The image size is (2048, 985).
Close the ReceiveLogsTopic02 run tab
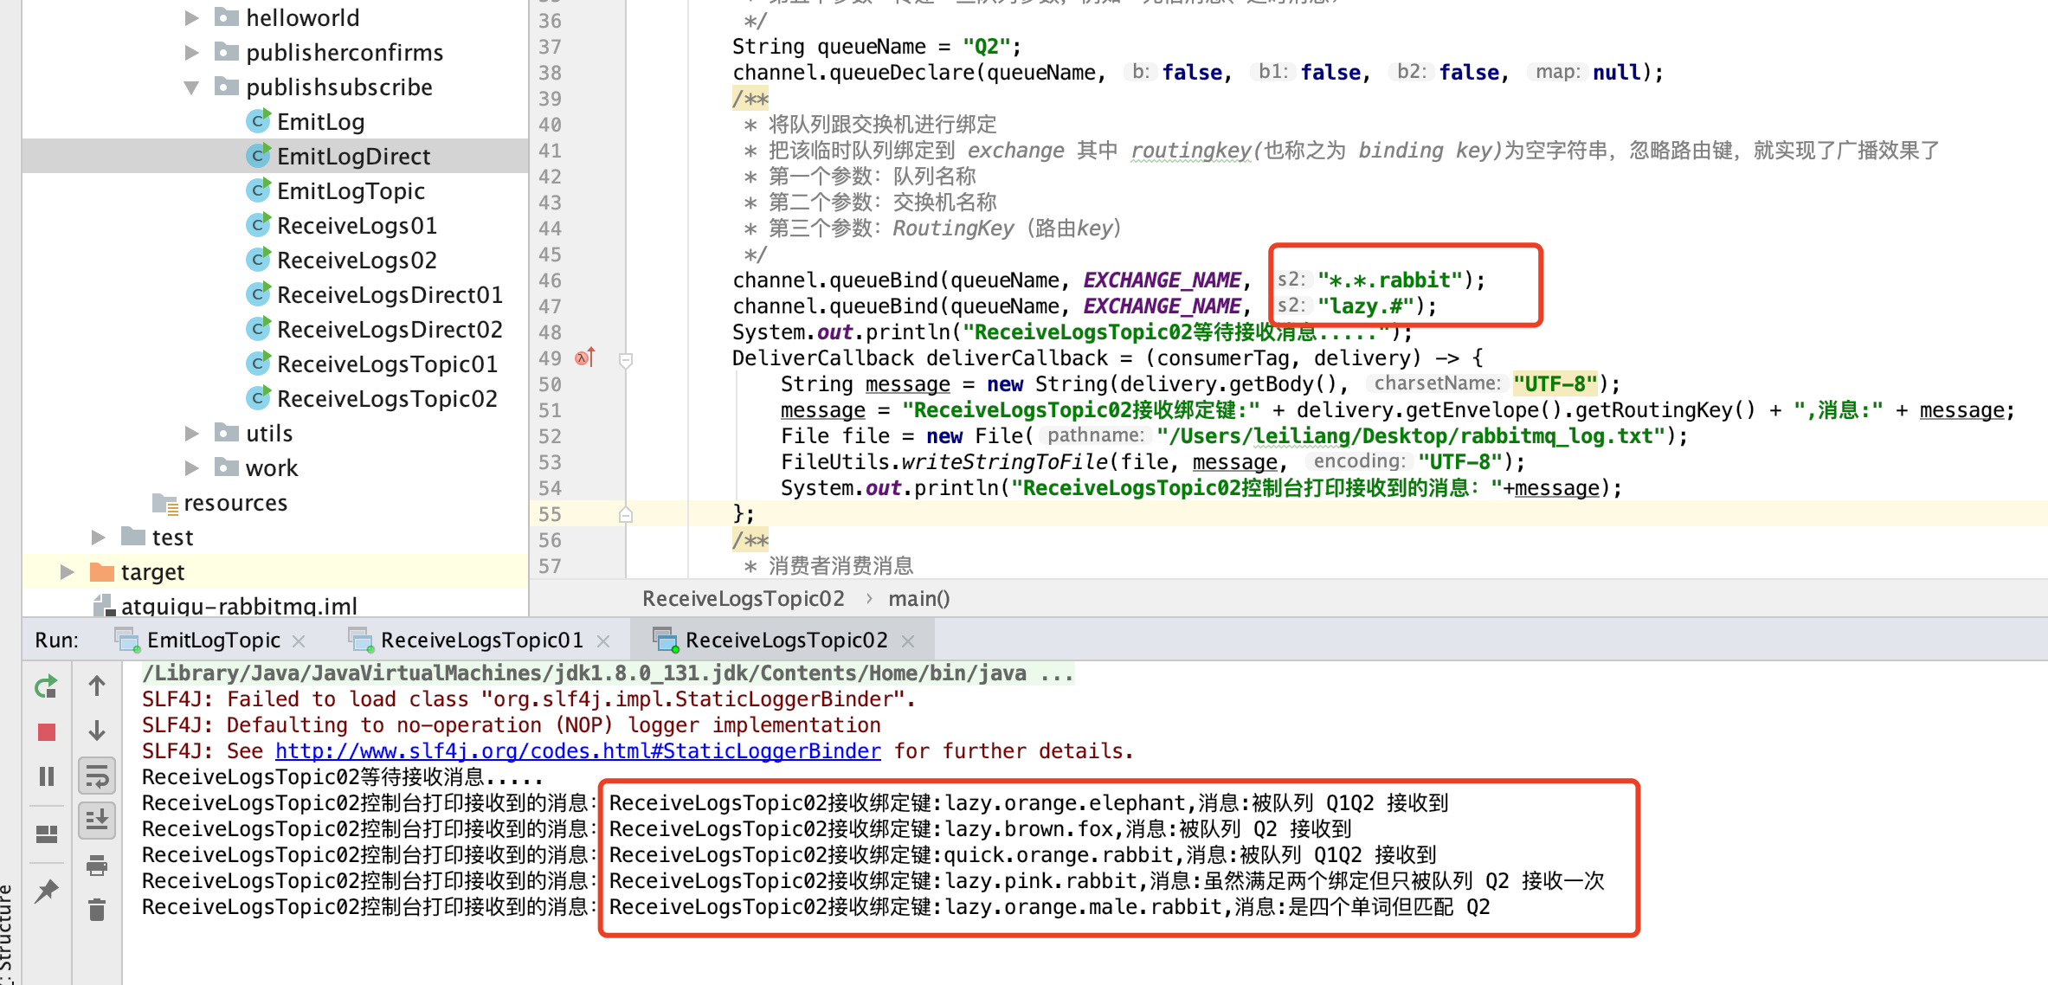[908, 641]
